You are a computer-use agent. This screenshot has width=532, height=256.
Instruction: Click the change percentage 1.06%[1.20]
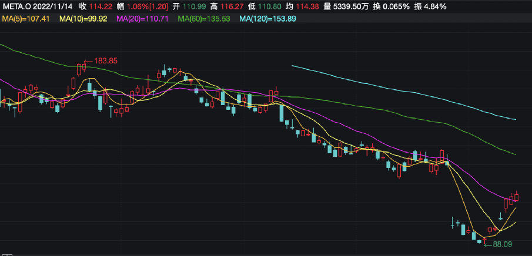tap(148, 6)
